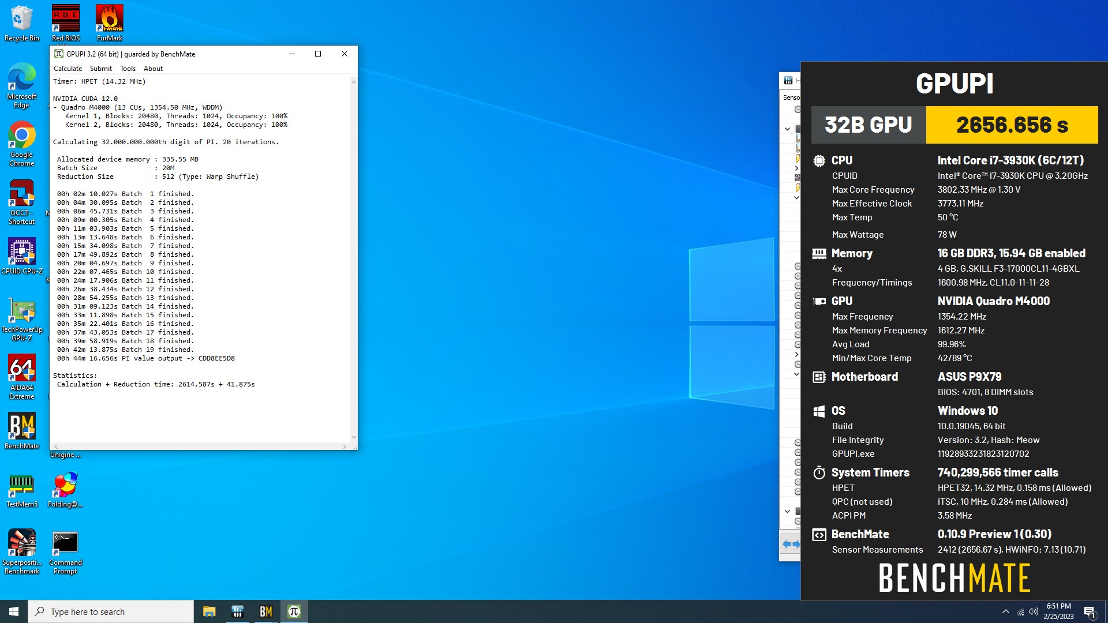
Task: Open the About menu in GPUPI
Action: point(153,69)
